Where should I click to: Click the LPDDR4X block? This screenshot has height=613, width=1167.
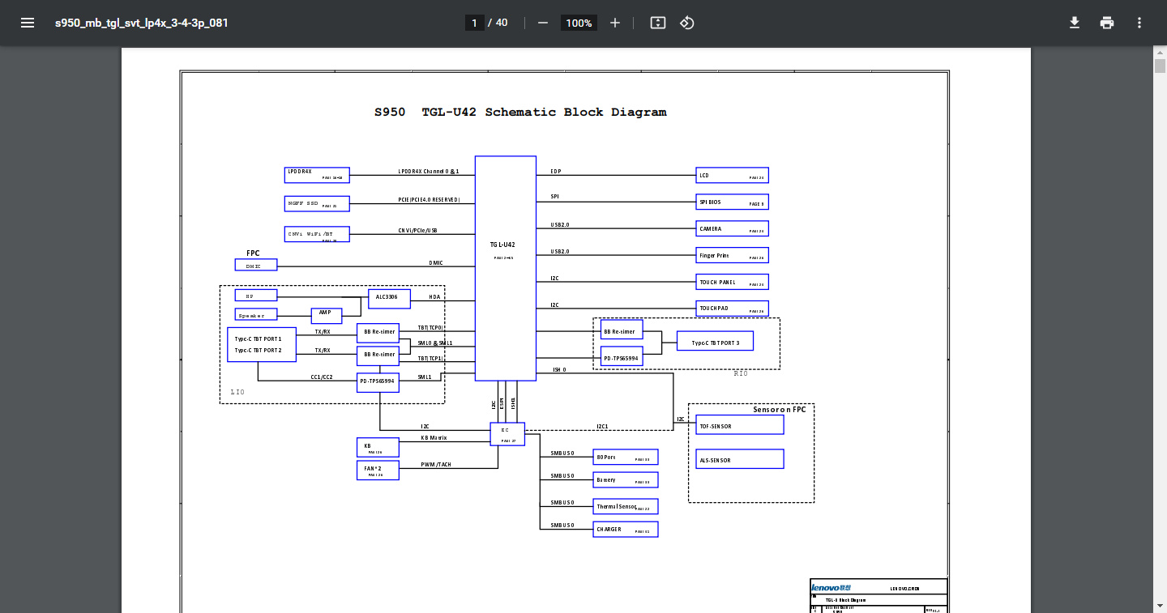[x=317, y=174]
